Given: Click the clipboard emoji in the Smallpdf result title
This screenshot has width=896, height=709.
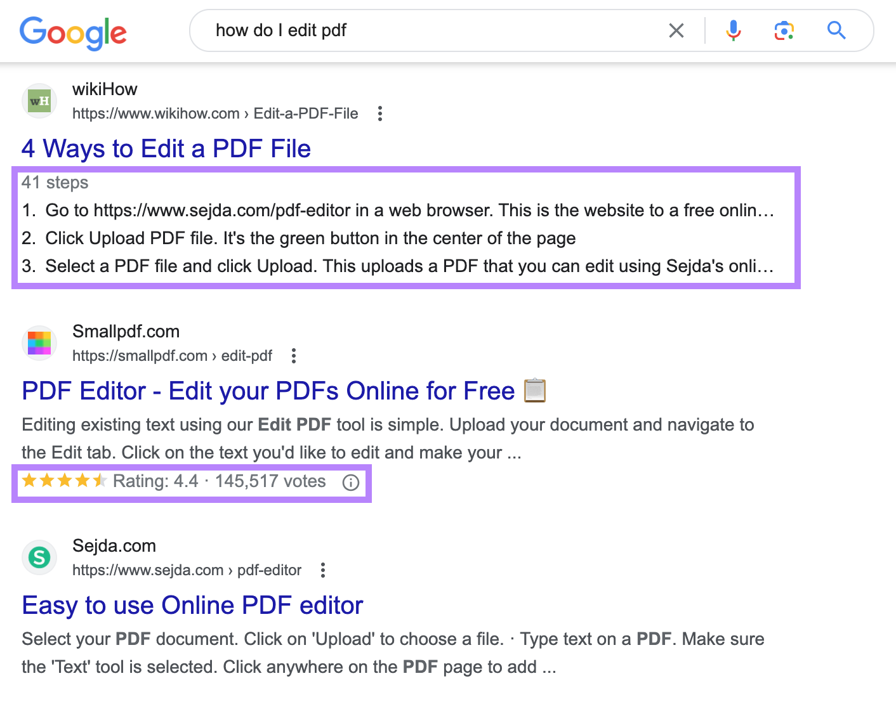Looking at the screenshot, I should [535, 390].
